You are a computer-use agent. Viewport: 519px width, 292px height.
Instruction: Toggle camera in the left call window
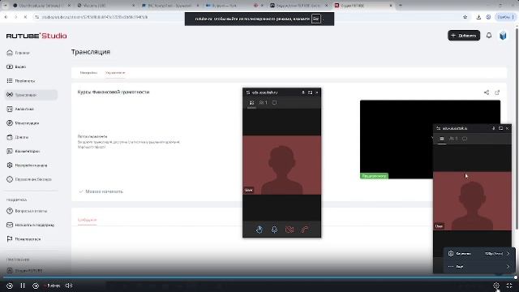click(x=290, y=229)
